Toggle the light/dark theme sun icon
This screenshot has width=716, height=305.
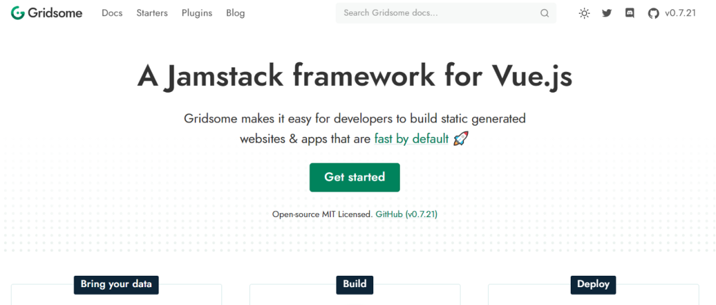[584, 13]
